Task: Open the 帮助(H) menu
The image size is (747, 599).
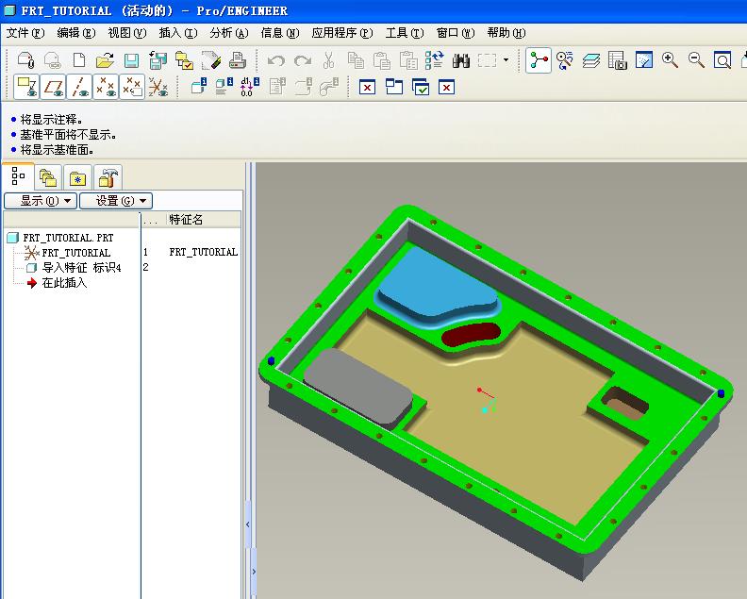Action: click(506, 33)
